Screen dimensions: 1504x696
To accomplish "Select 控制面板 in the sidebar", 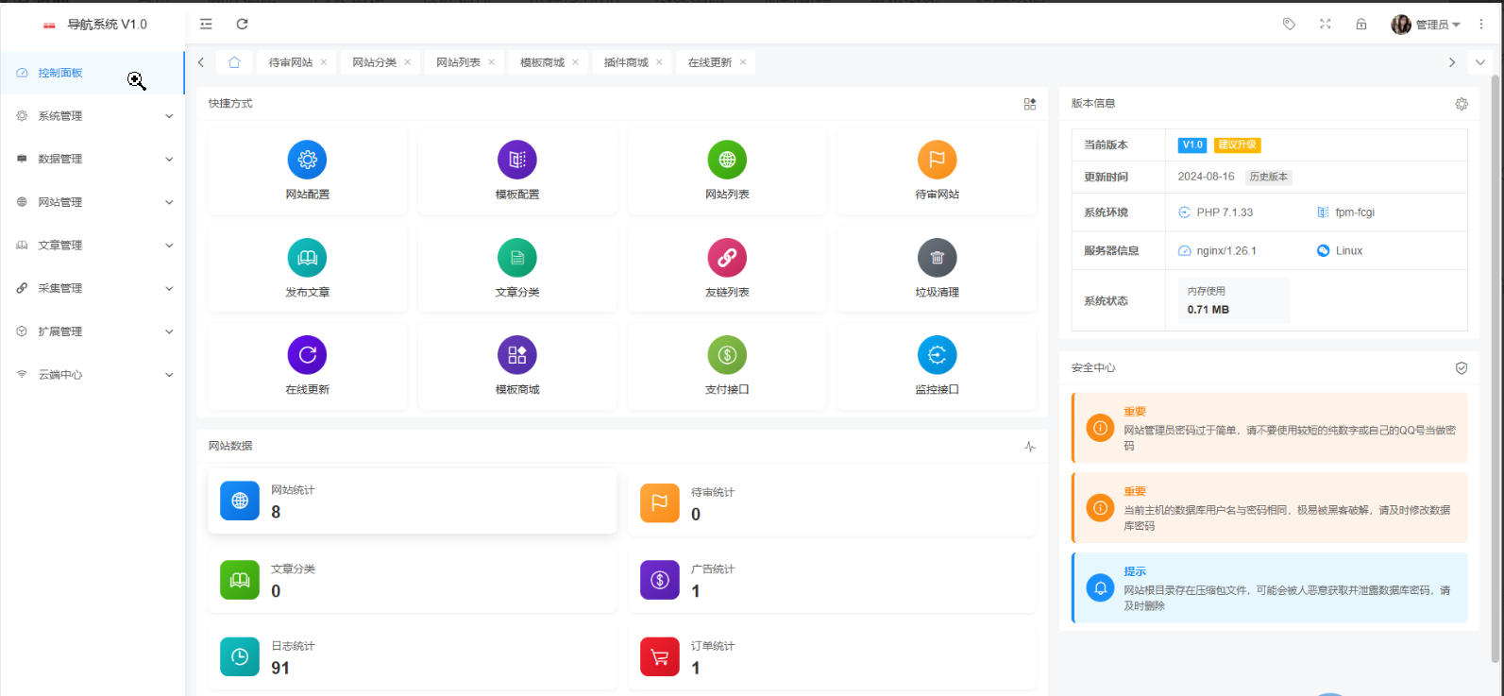I will pos(93,73).
